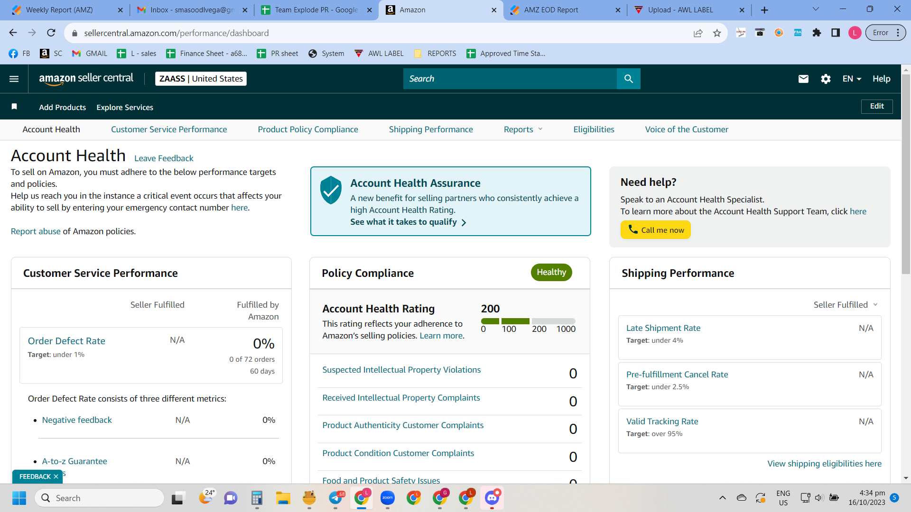Open the browser side panel icon
This screenshot has width=911, height=512.
pyautogui.click(x=836, y=33)
